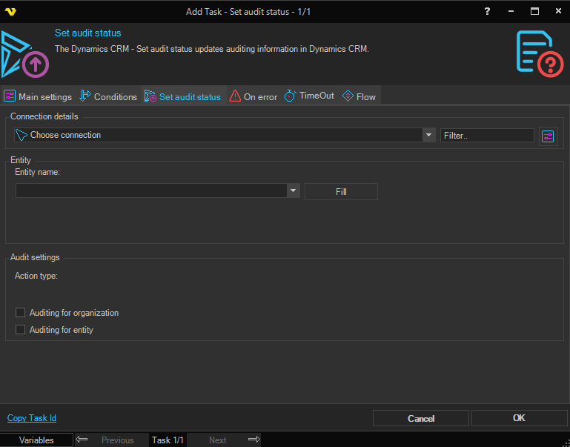The width and height of the screenshot is (570, 447).
Task: Click the On error warning triangle icon
Action: coord(235,96)
